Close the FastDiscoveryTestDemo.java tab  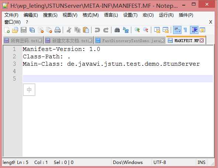pos(163,41)
